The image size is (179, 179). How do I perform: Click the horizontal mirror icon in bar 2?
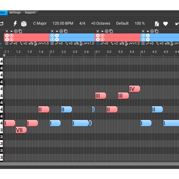click(76, 43)
